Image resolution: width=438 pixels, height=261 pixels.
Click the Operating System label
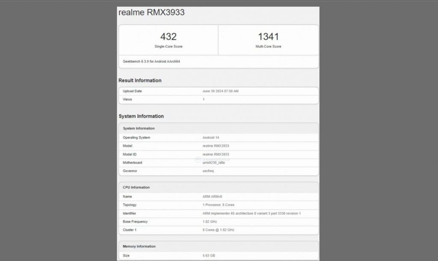click(136, 138)
